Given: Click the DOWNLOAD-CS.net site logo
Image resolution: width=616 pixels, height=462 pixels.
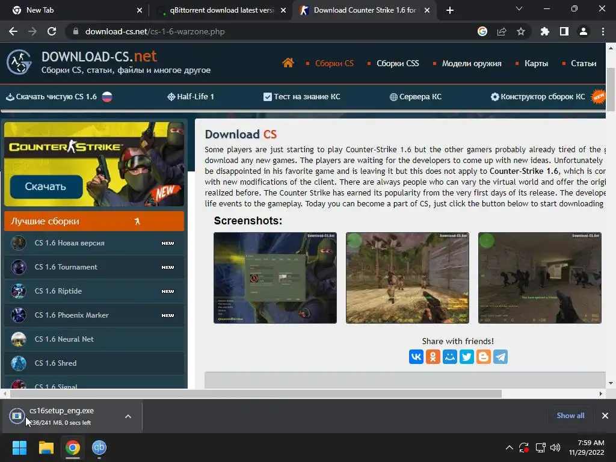Looking at the screenshot, I should click(x=108, y=62).
